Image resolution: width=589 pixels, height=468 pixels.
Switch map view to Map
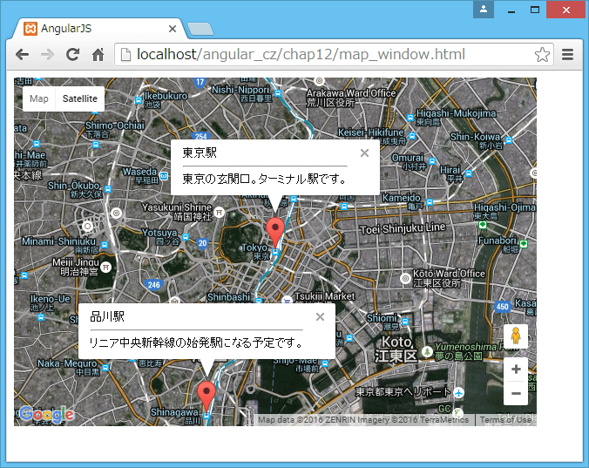[38, 98]
